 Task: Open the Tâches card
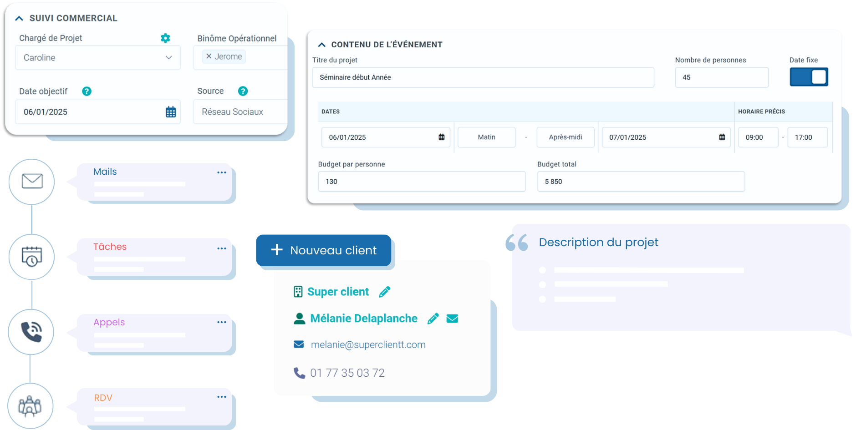(154, 257)
